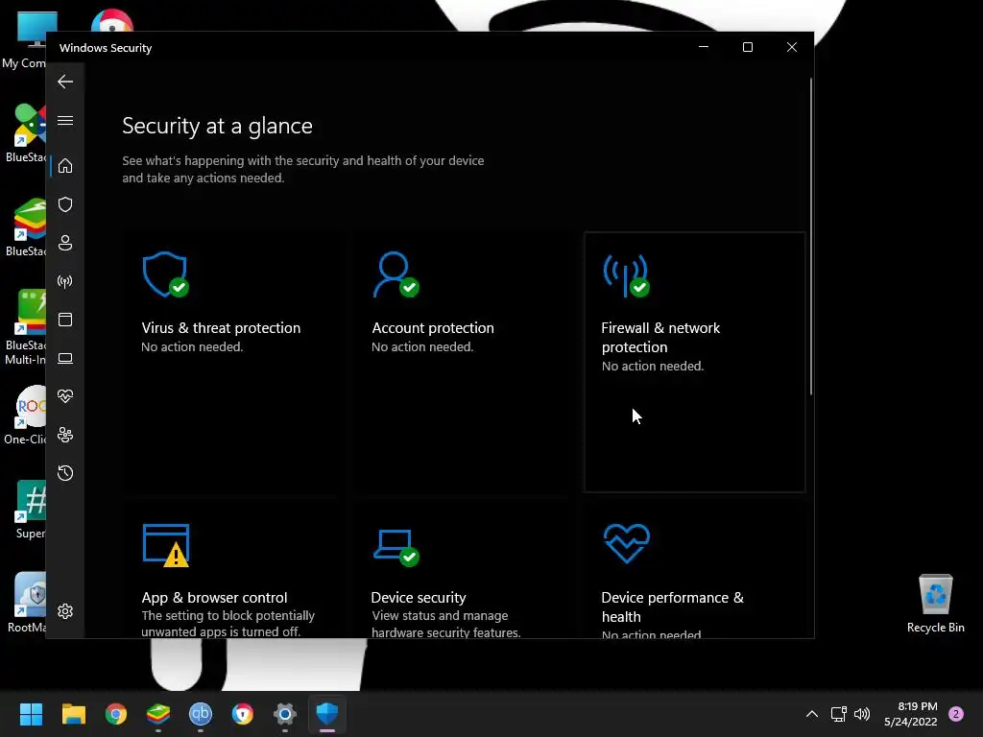Click 'View status and manage hardware security features' text

click(445, 624)
